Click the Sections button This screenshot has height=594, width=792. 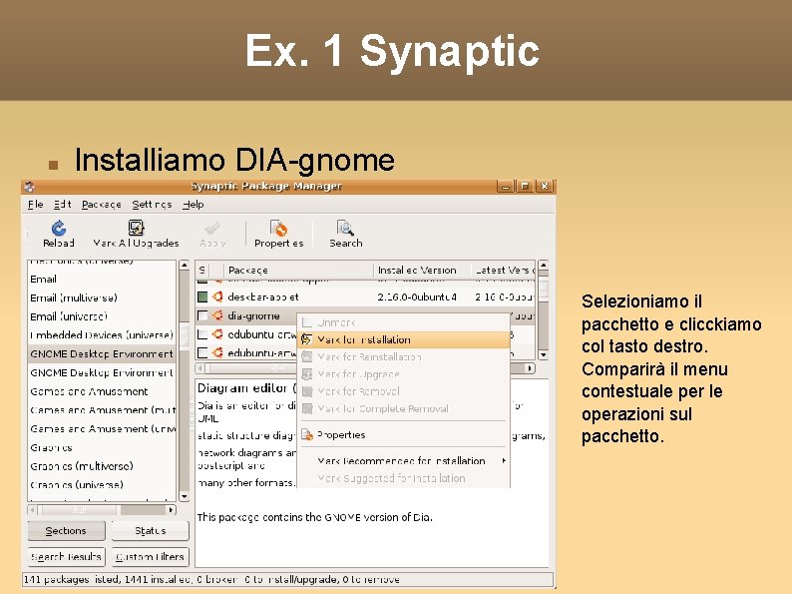tap(66, 531)
